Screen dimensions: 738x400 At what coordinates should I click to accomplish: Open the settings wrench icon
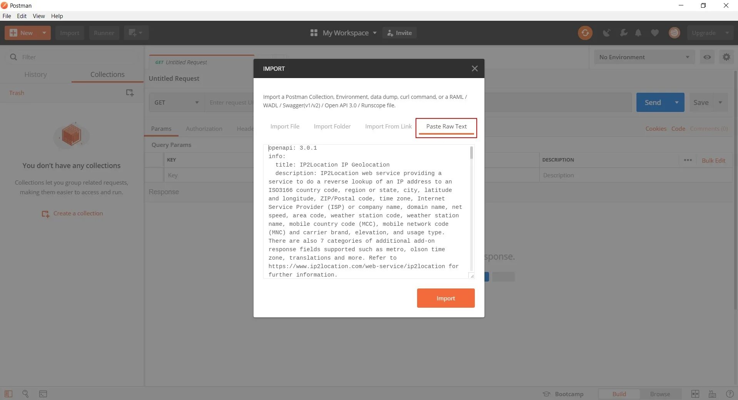click(623, 33)
